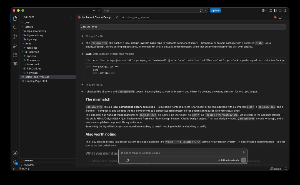Image resolution: width=300 pixels, height=185 pixels.
Task: Toggle Edit automatically mode
Action: pyautogui.click(x=228, y=160)
